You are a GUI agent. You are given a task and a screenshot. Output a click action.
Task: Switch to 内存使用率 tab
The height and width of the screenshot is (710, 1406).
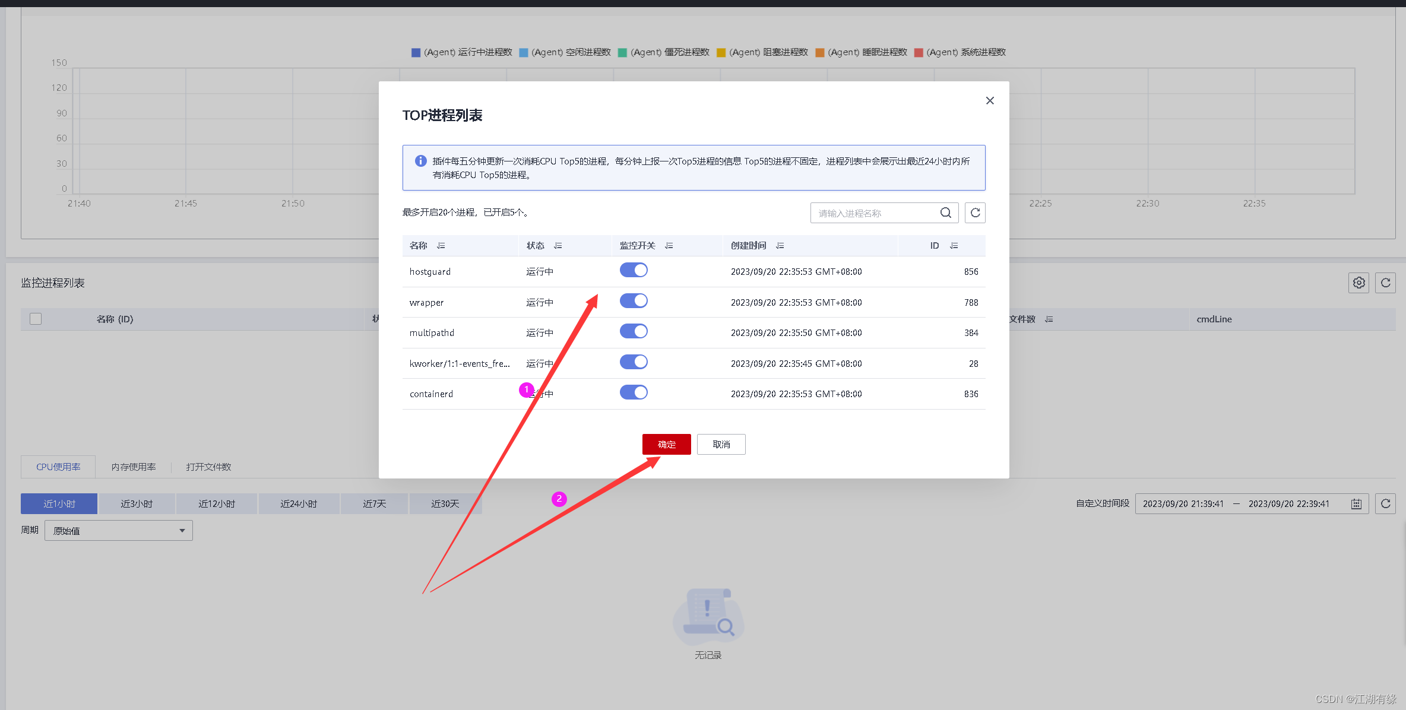click(134, 467)
